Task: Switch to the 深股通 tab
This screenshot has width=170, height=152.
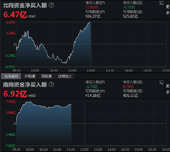Action: [x=46, y=76]
